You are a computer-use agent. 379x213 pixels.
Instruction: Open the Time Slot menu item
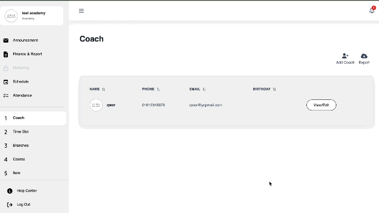21,131
